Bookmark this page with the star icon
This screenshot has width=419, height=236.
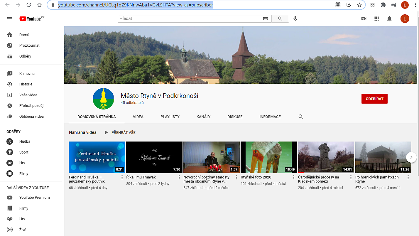pyautogui.click(x=359, y=5)
